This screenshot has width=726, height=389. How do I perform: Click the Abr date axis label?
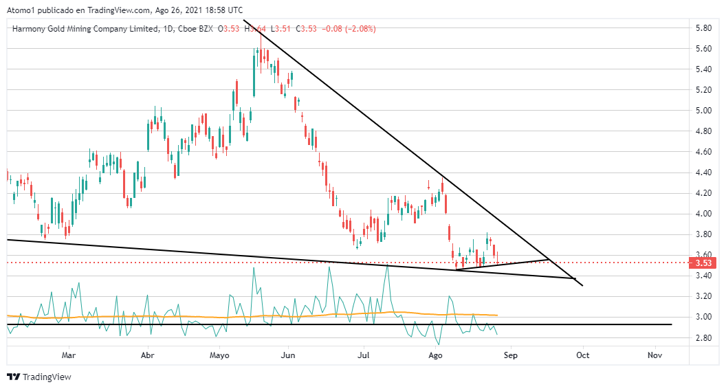coord(147,355)
